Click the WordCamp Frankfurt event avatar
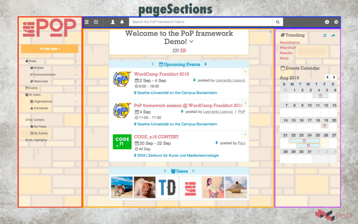Screen dimensions: 358x224 (x=122, y=79)
